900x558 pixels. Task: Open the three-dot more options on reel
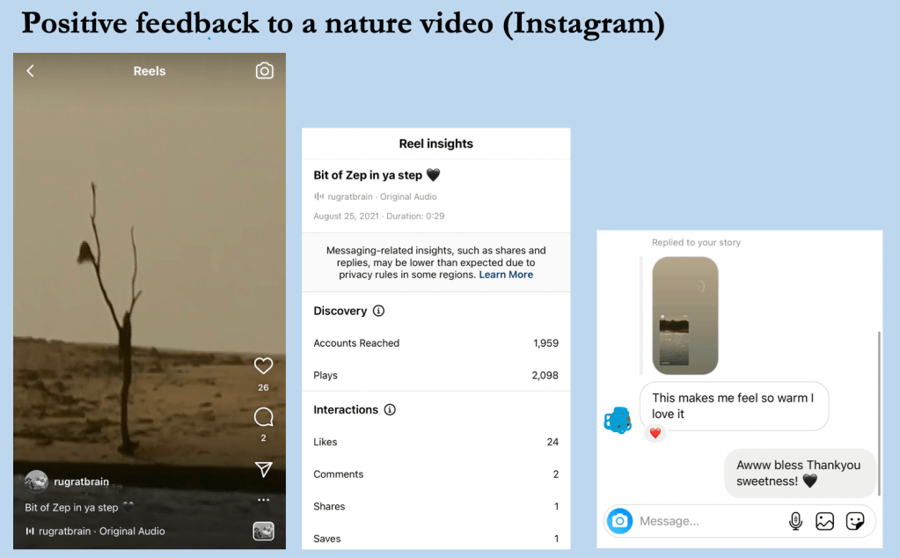(263, 500)
